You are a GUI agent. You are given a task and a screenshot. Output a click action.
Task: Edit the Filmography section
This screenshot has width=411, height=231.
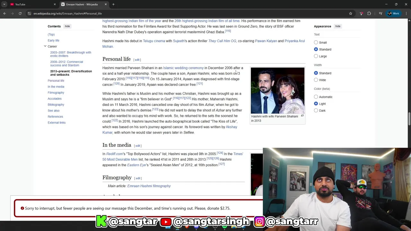point(138,178)
